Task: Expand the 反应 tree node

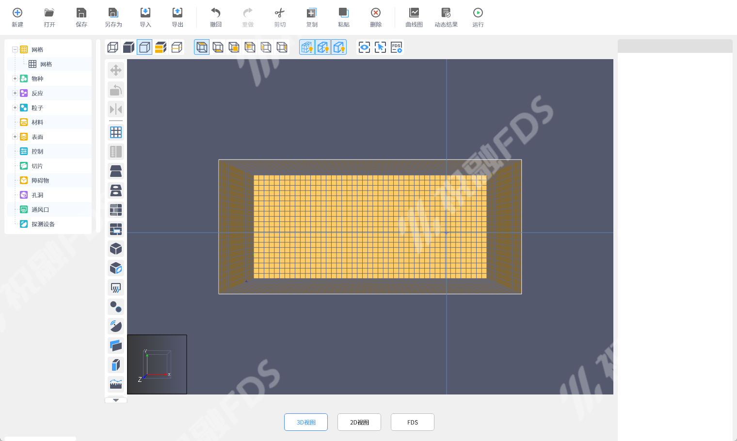Action: (x=15, y=93)
